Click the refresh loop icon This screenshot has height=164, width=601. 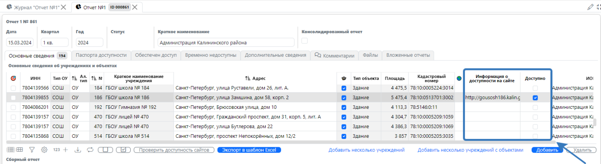(90, 150)
